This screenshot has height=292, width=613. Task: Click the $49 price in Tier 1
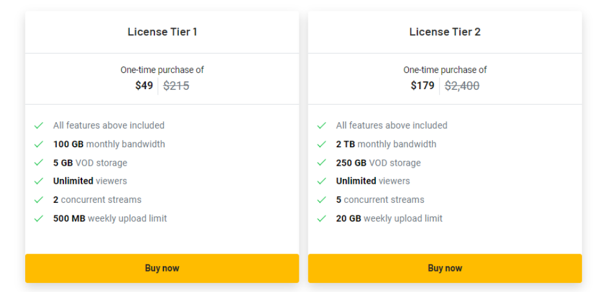(144, 86)
